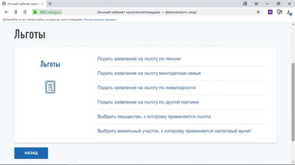Open Подать заявление на льготу многодетная семья
Screen dimensions: 295x165
pos(149,73)
